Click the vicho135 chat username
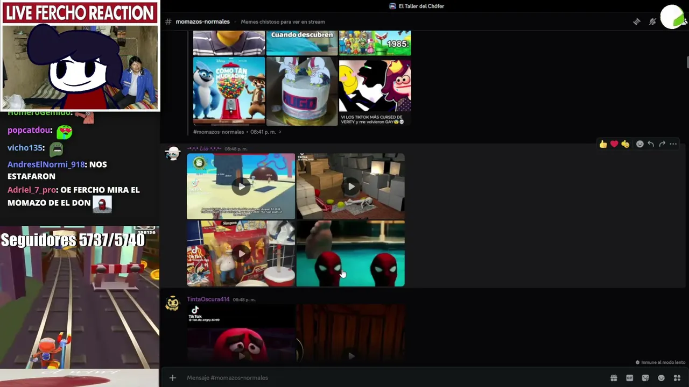The width and height of the screenshot is (689, 387). click(25, 148)
